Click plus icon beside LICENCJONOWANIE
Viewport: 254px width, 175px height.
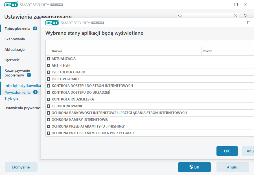(49, 106)
